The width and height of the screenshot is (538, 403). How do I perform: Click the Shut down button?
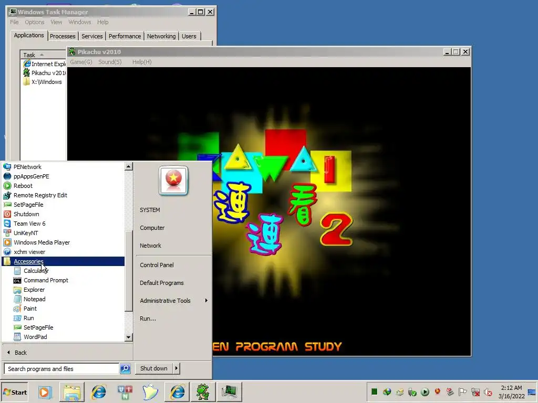(154, 368)
